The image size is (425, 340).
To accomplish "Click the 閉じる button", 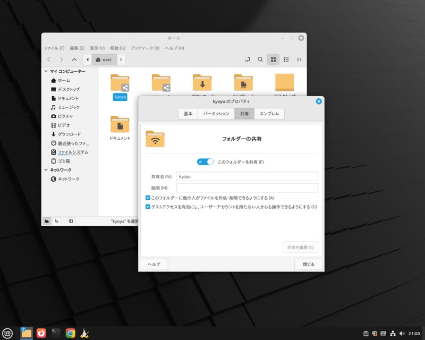I will [x=309, y=264].
